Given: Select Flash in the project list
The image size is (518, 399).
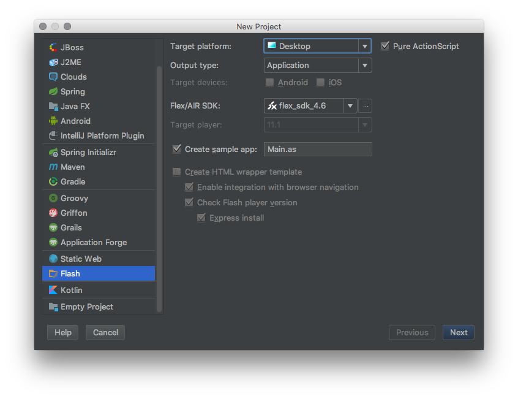Looking at the screenshot, I should tap(99, 274).
